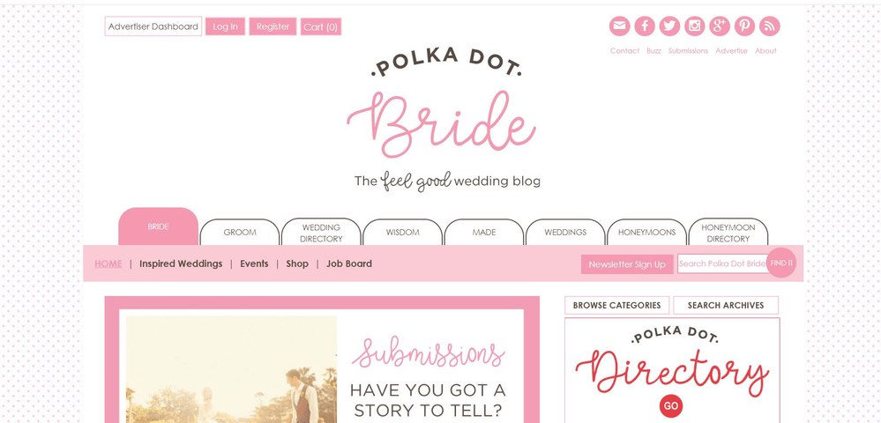Open the Facebook social icon
The height and width of the screenshot is (423, 881).
coord(645,26)
